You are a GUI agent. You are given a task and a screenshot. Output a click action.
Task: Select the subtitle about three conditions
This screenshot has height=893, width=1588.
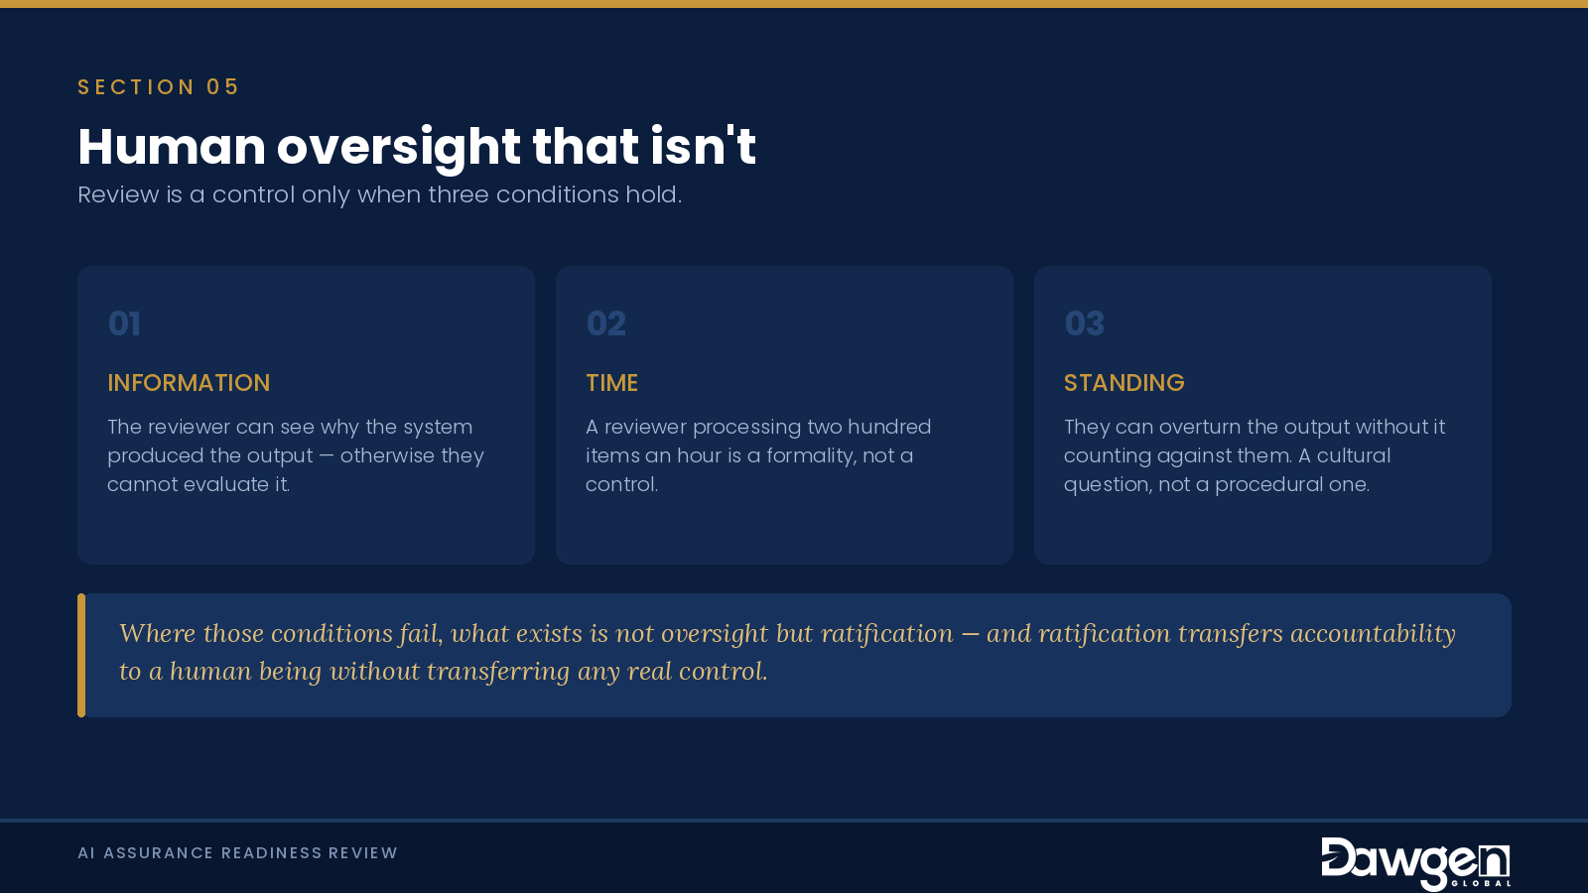coord(380,194)
